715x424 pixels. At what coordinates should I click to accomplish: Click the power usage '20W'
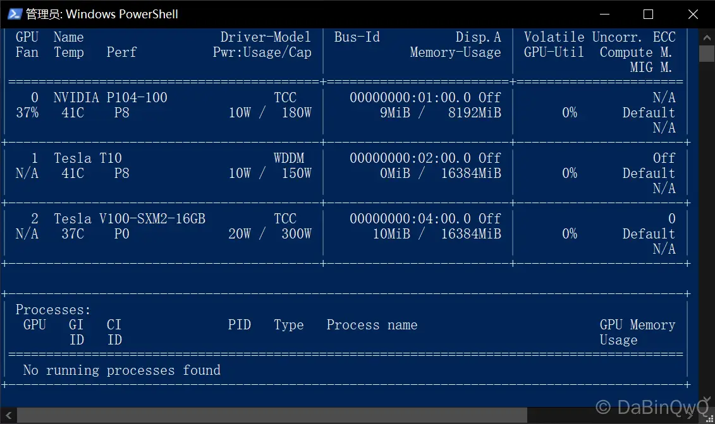(240, 233)
